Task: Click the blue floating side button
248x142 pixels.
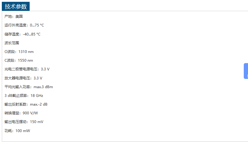Action: pyautogui.click(x=246, y=71)
